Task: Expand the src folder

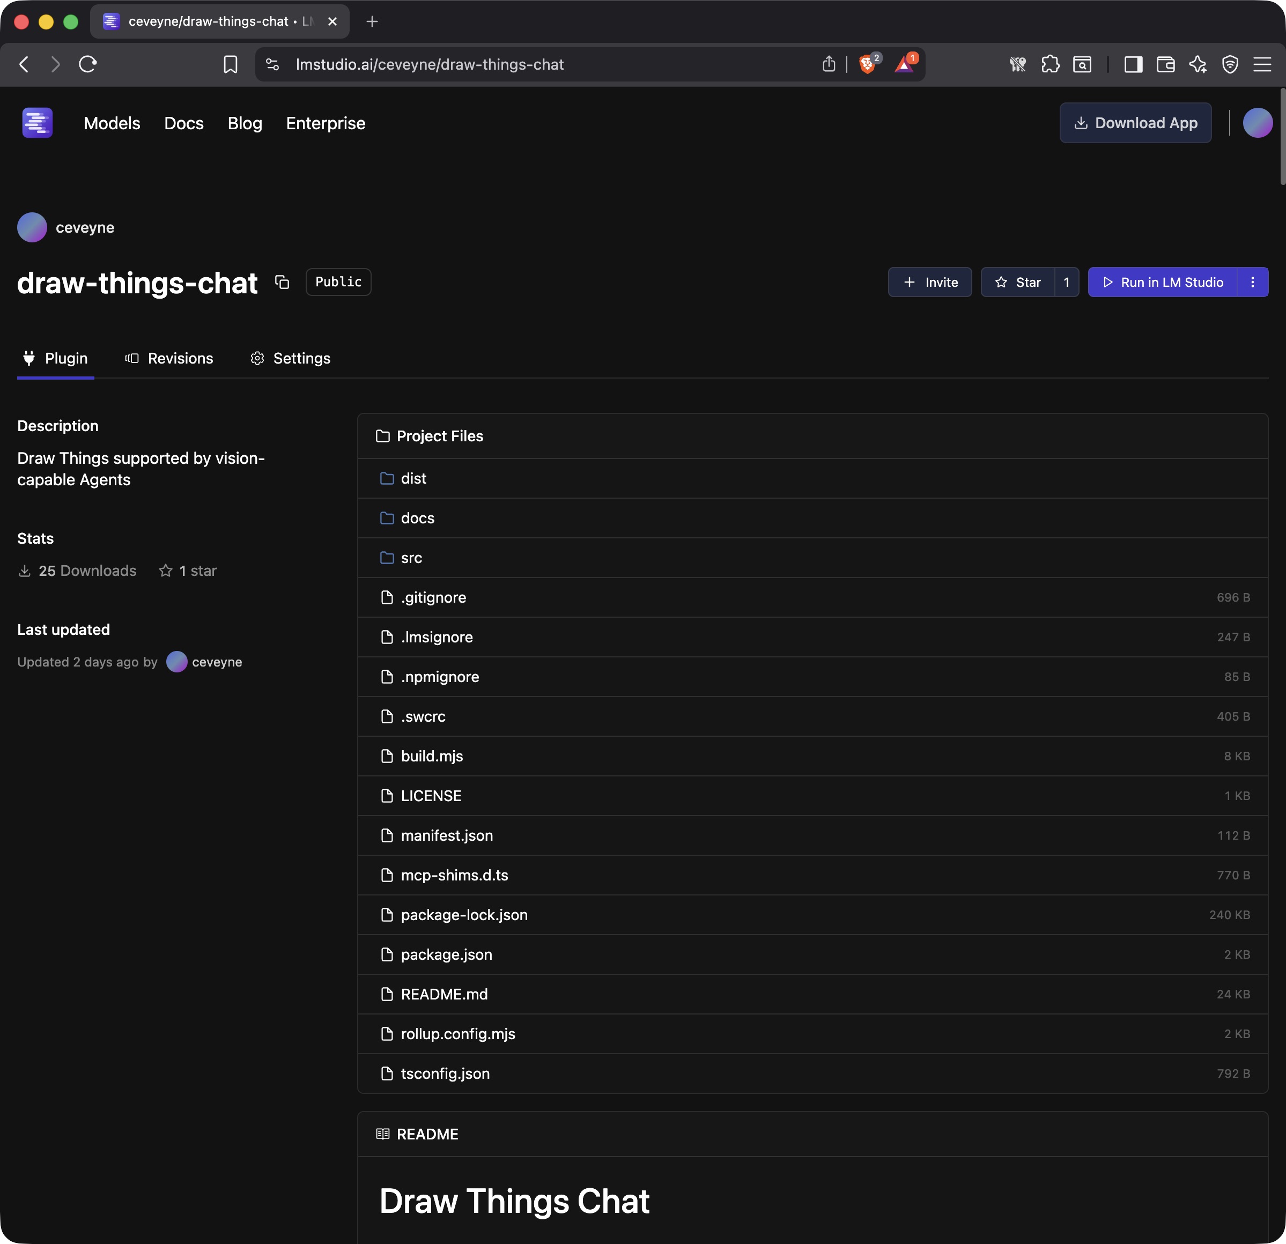Action: (x=411, y=558)
